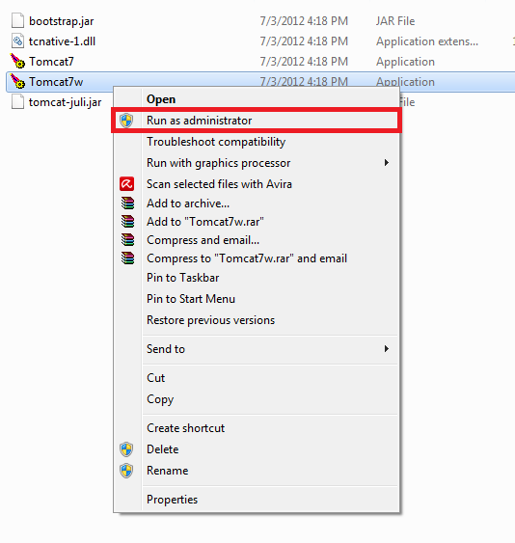Viewport: 515px width, 543px height.
Task: Click the Tomcat7 application icon
Action: (x=17, y=62)
